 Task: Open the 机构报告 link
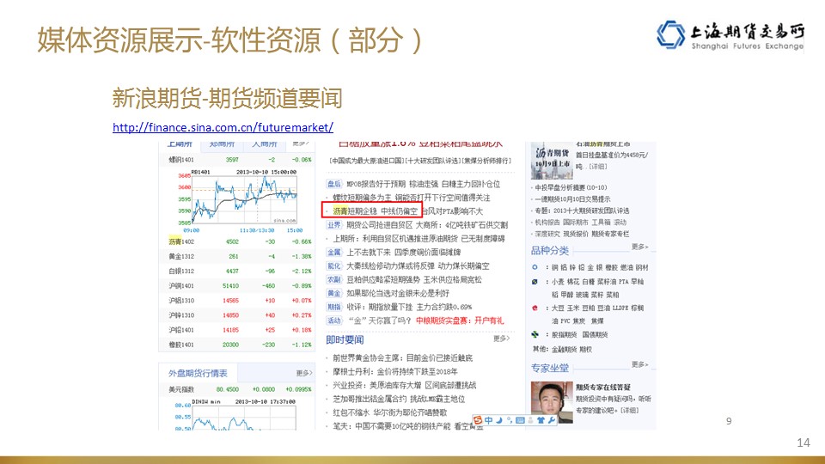[547, 222]
